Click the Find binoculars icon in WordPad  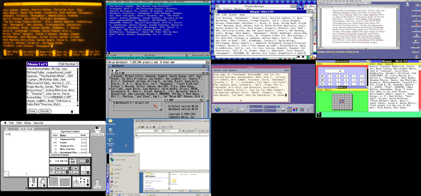(x=154, y=126)
